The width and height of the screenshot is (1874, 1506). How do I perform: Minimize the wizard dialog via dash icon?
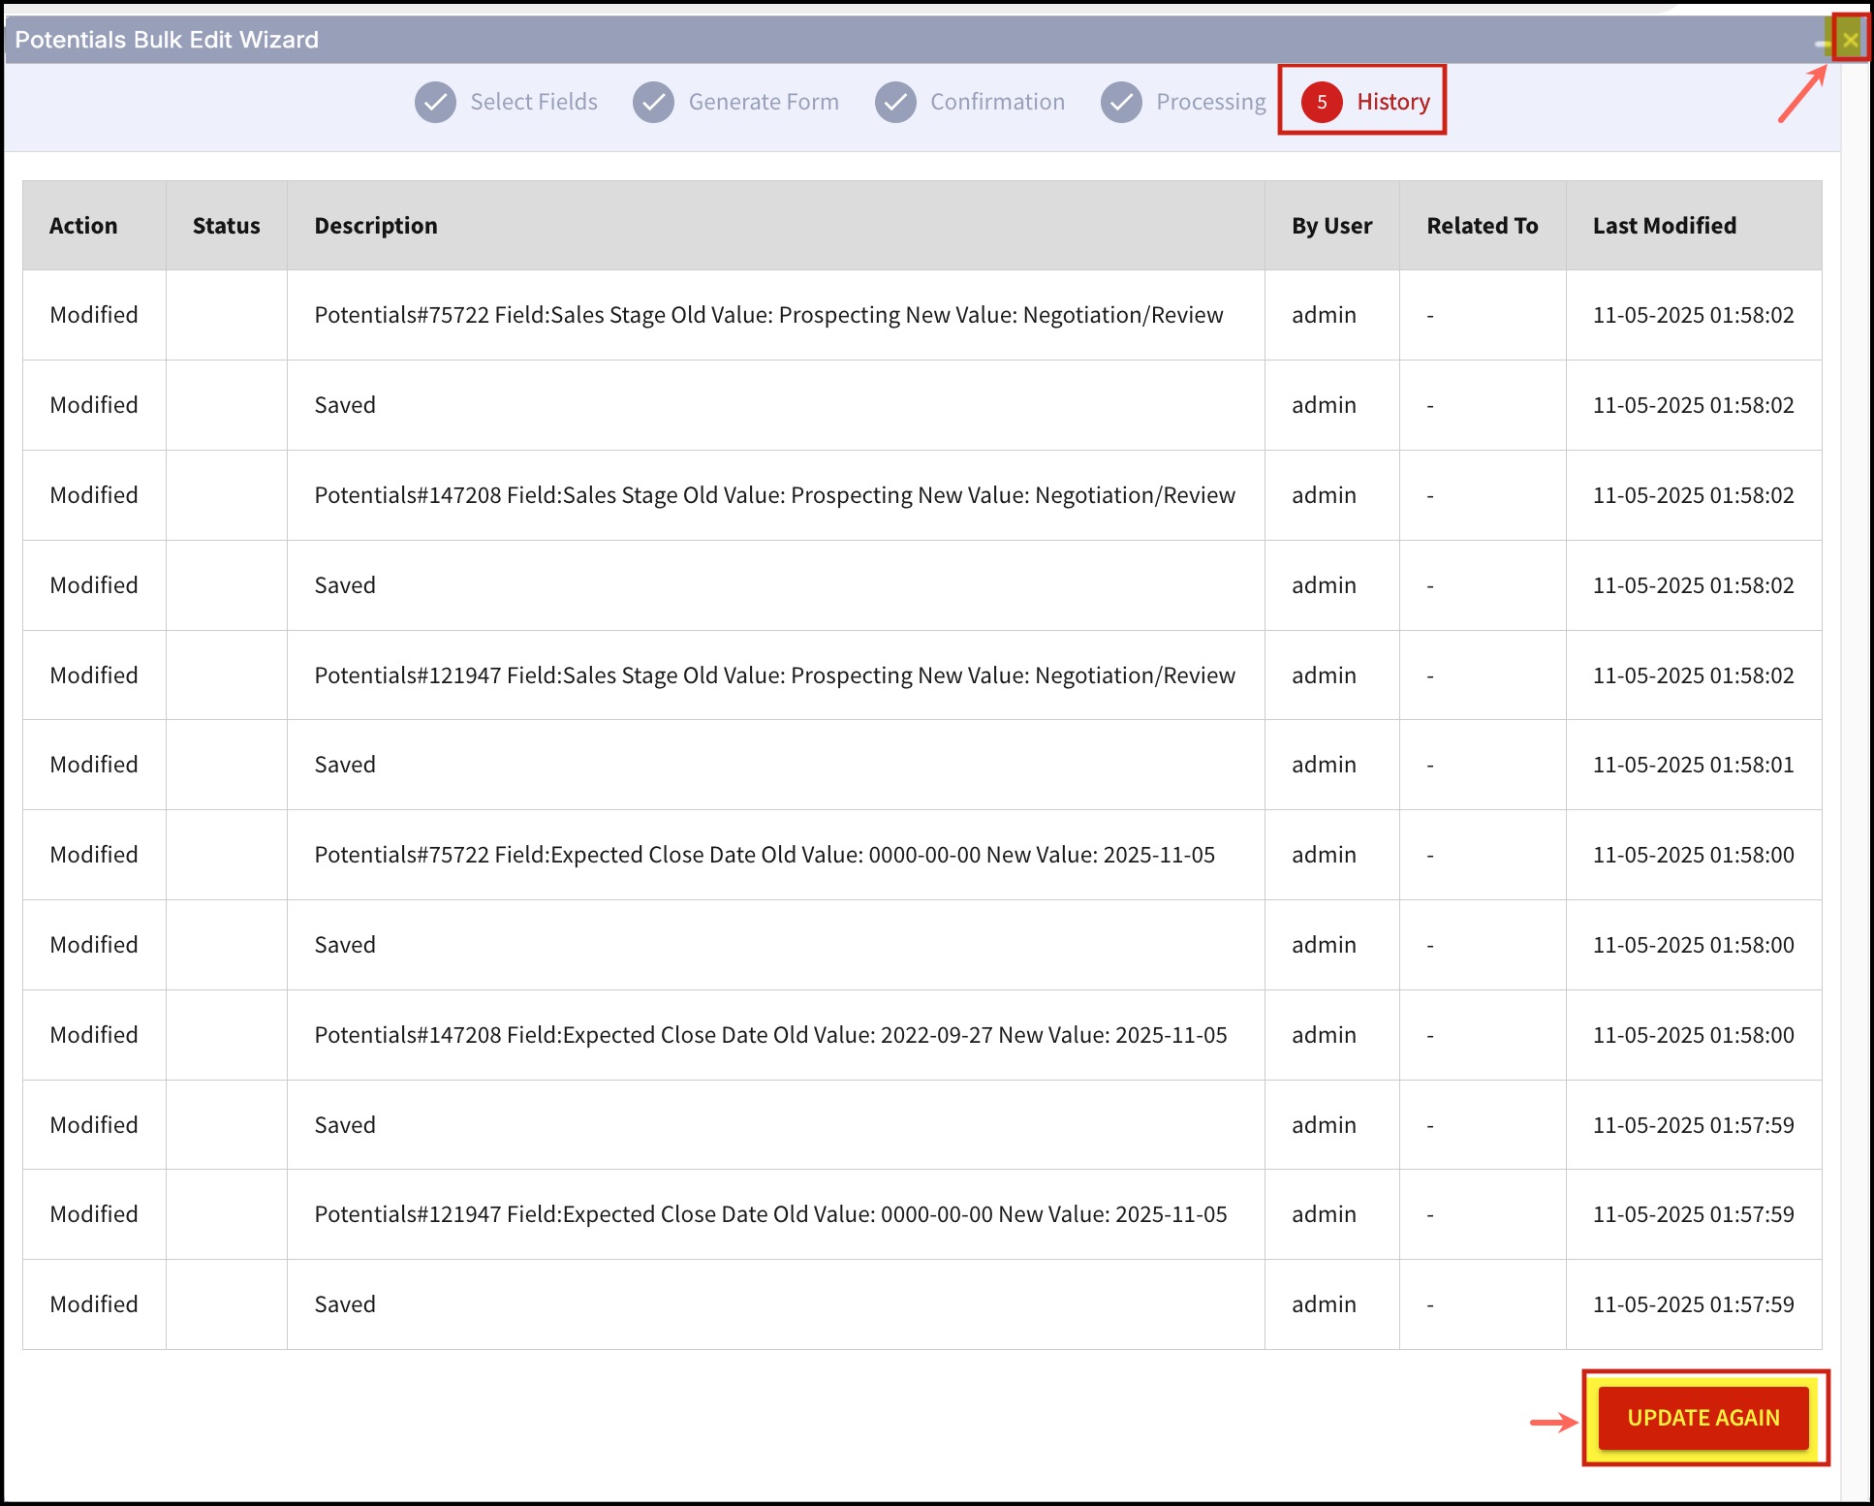point(1821,44)
